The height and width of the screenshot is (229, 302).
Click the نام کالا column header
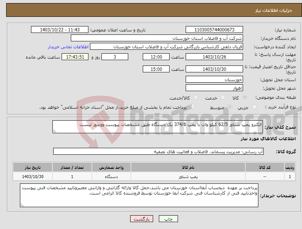[188, 167]
